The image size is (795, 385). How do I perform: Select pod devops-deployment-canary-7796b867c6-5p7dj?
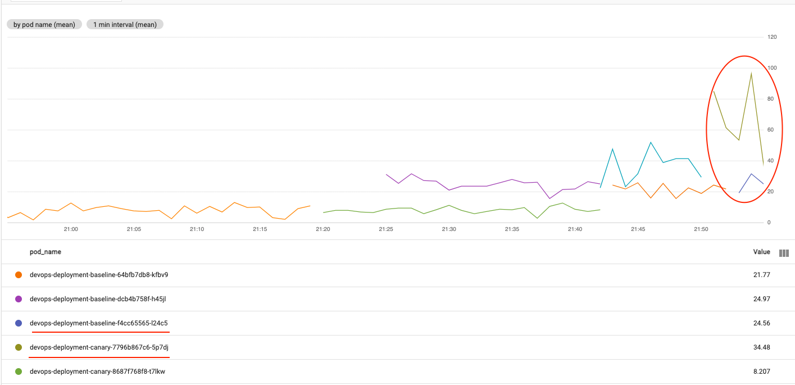click(99, 347)
